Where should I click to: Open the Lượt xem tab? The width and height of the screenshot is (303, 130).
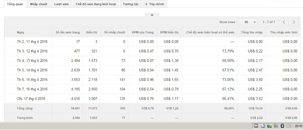tap(61, 4)
